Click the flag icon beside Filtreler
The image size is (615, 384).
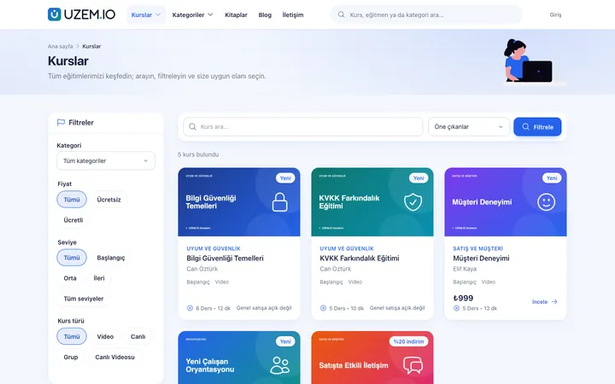tap(61, 122)
